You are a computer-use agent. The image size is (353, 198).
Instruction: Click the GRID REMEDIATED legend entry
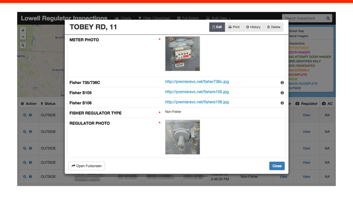point(302,66)
